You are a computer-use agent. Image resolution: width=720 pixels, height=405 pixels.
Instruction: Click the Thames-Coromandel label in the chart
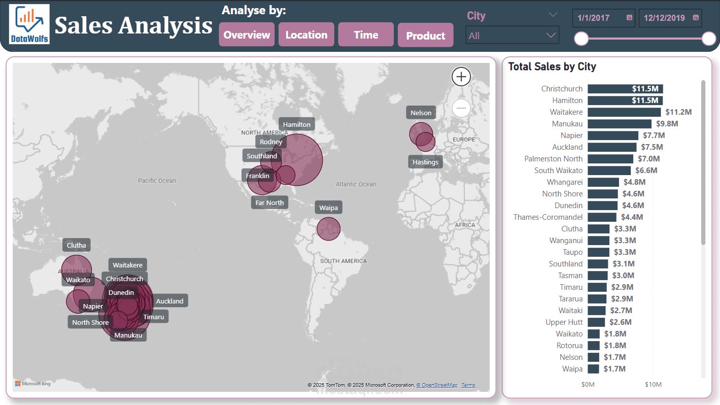coord(548,217)
